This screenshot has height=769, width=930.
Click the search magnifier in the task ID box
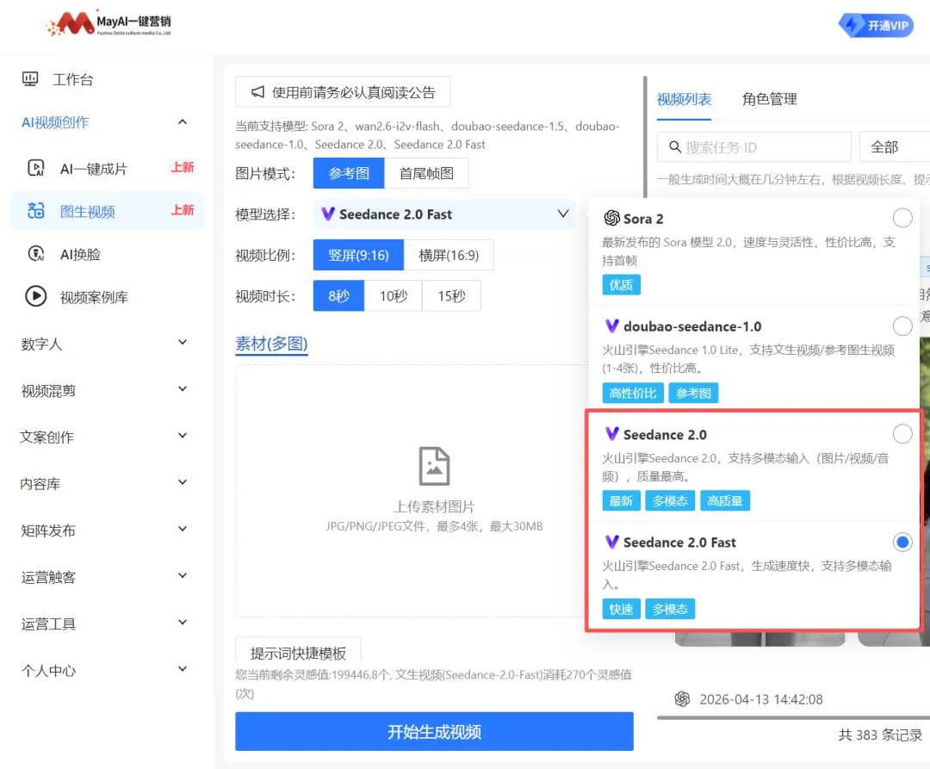[x=675, y=146]
